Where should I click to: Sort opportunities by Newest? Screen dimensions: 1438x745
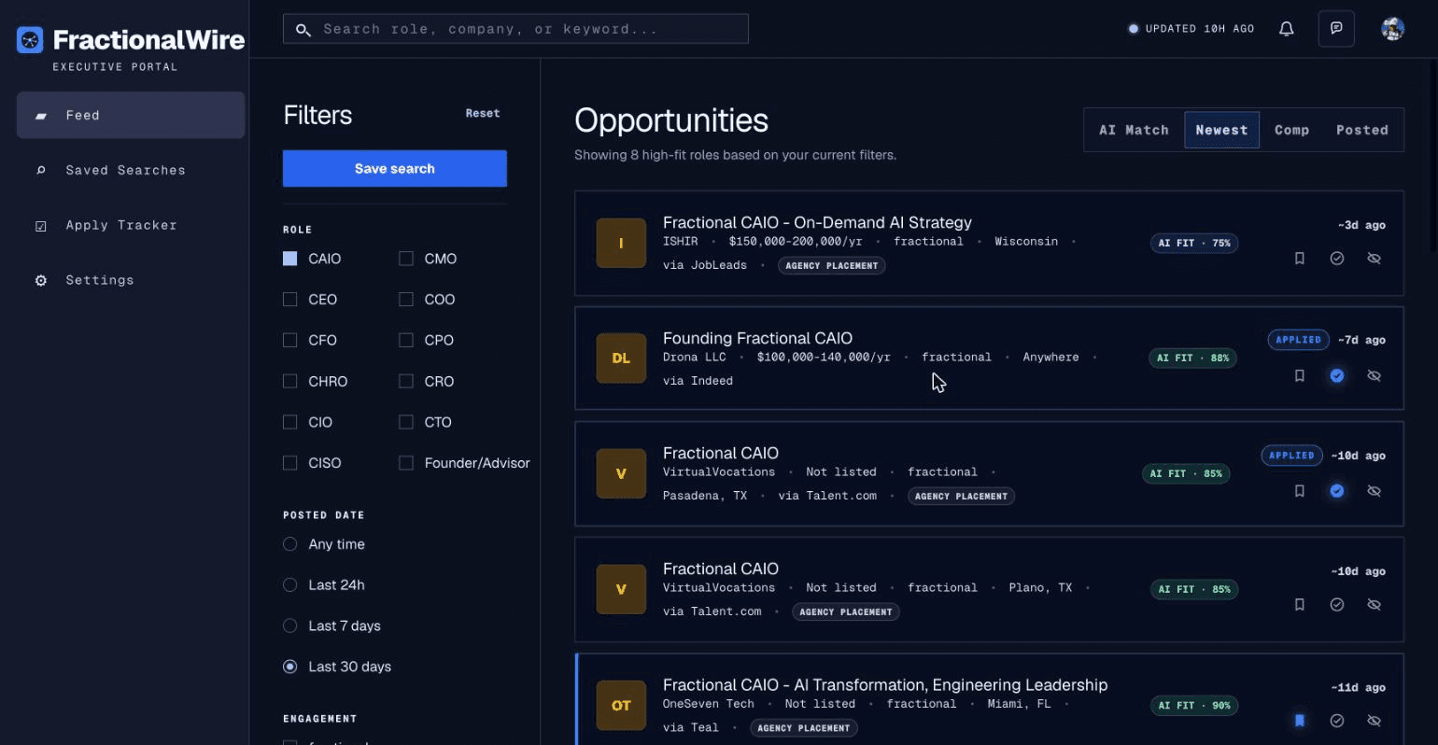(x=1221, y=130)
